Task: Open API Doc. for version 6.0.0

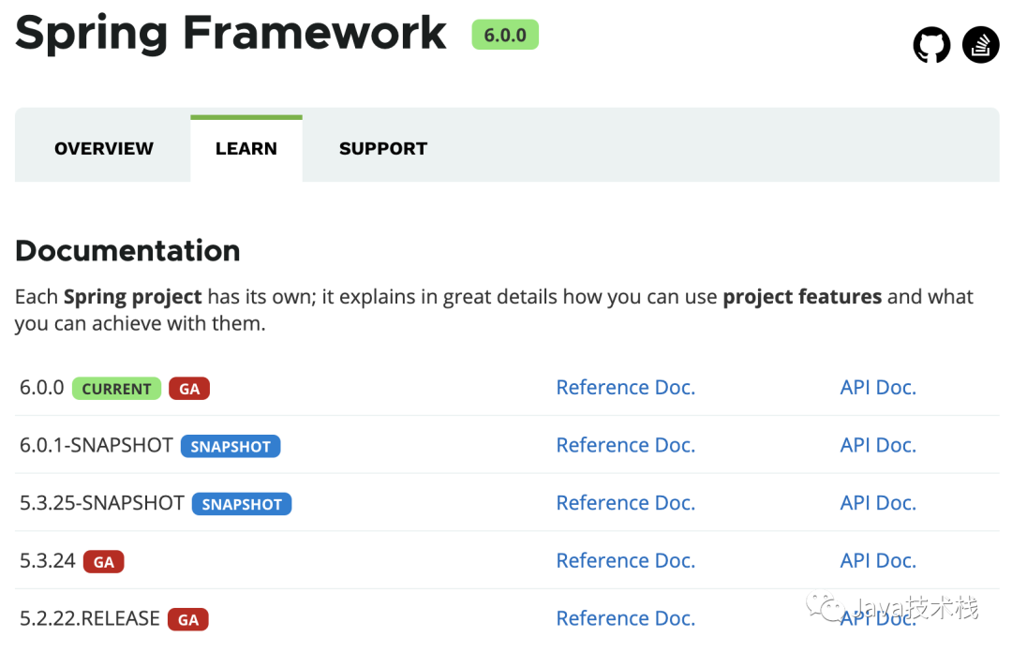Action: [x=878, y=387]
